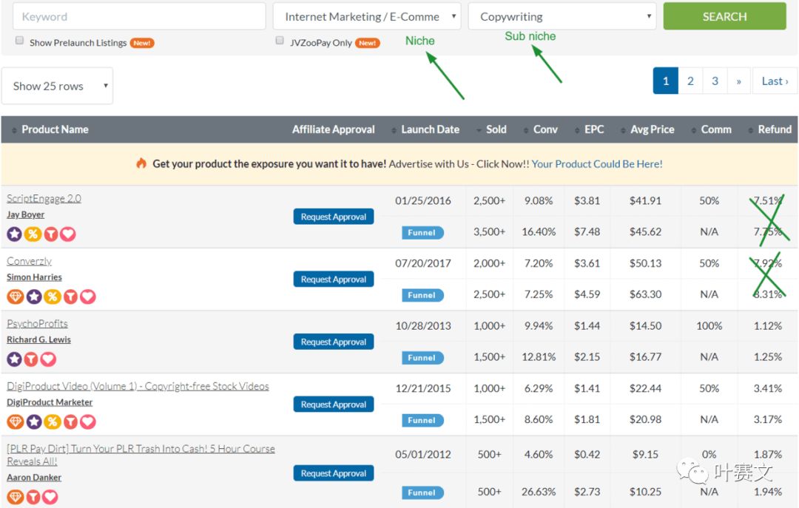Click the red funnel badge under Aaron Danker
The image size is (799, 508).
click(33, 497)
